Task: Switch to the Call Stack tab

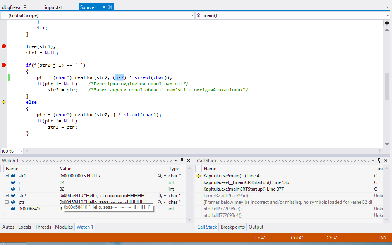Action: pyautogui.click(x=207, y=227)
